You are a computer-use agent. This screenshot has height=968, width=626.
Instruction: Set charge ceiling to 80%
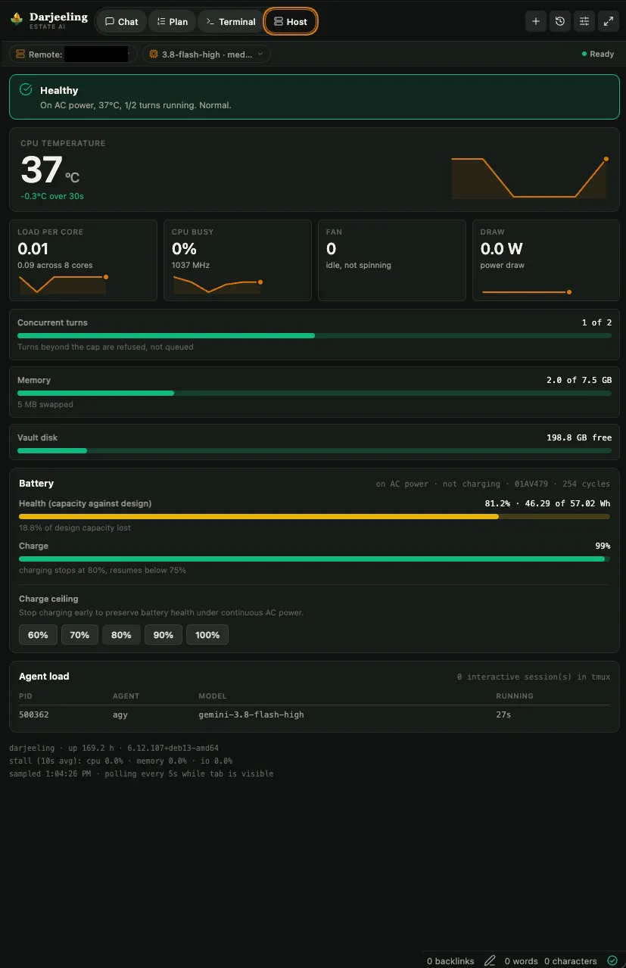pyautogui.click(x=121, y=635)
